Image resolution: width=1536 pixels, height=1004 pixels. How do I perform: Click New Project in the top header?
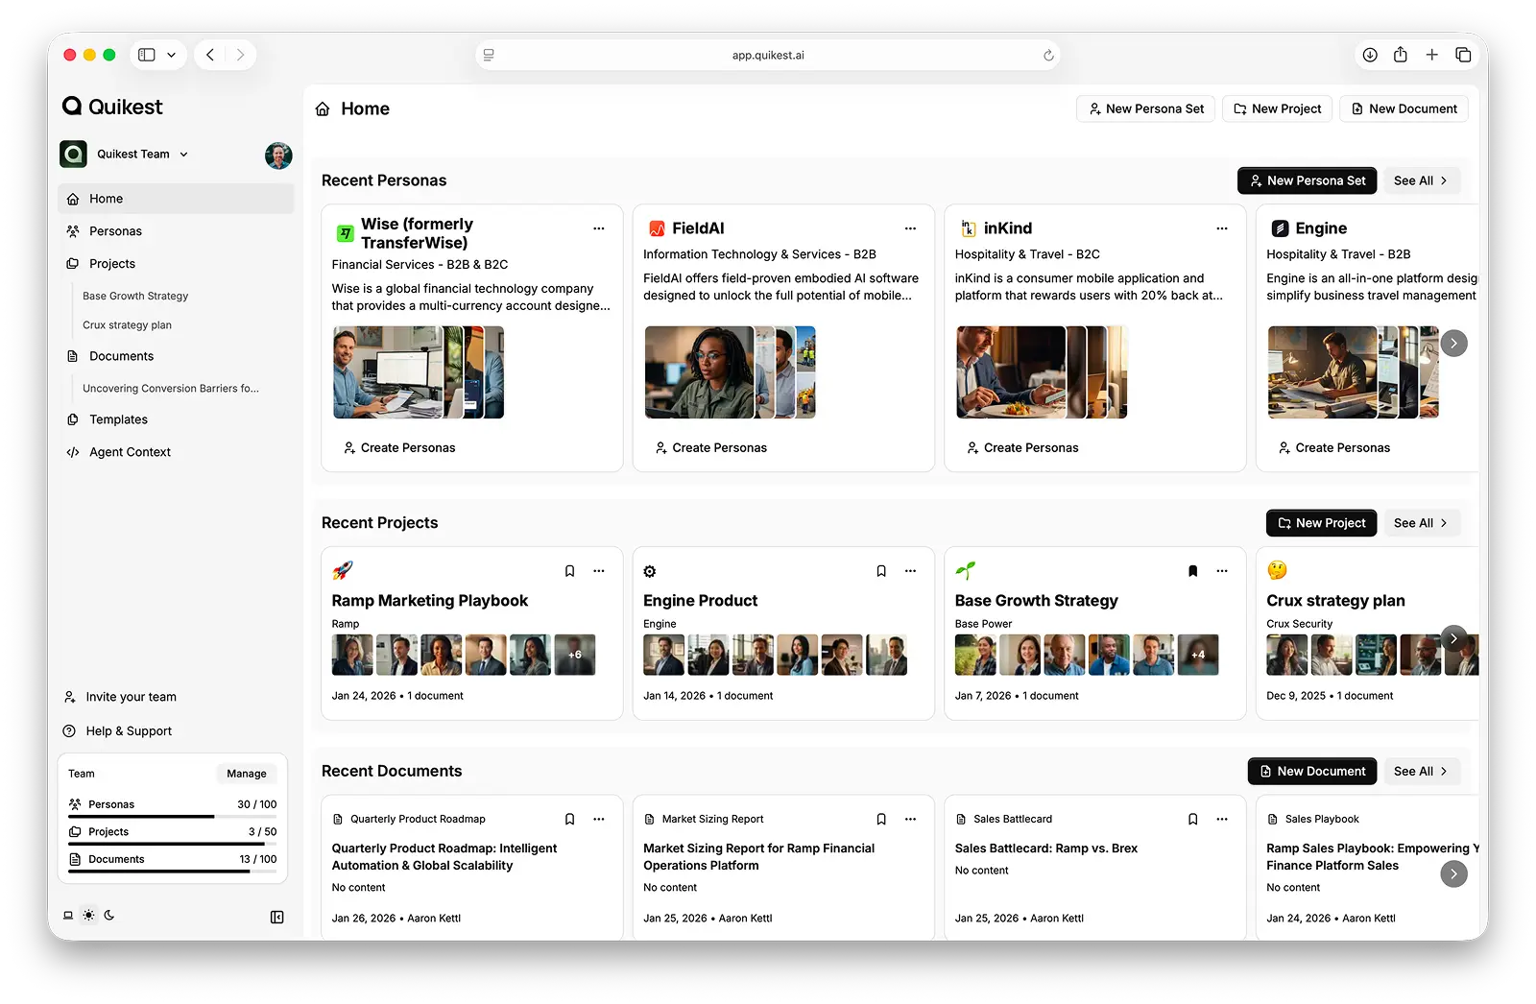click(1277, 108)
